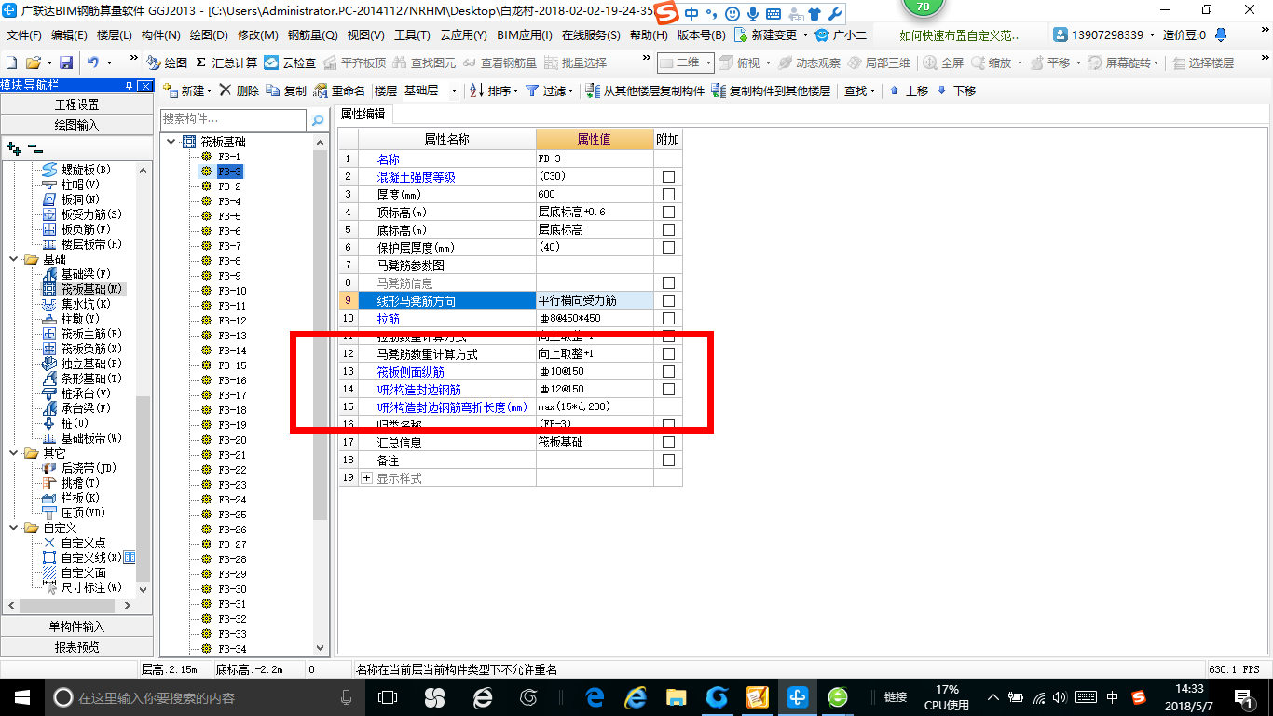This screenshot has height=716, width=1273.
Task: Pin the 模块导航栏 panel
Action: click(x=130, y=86)
